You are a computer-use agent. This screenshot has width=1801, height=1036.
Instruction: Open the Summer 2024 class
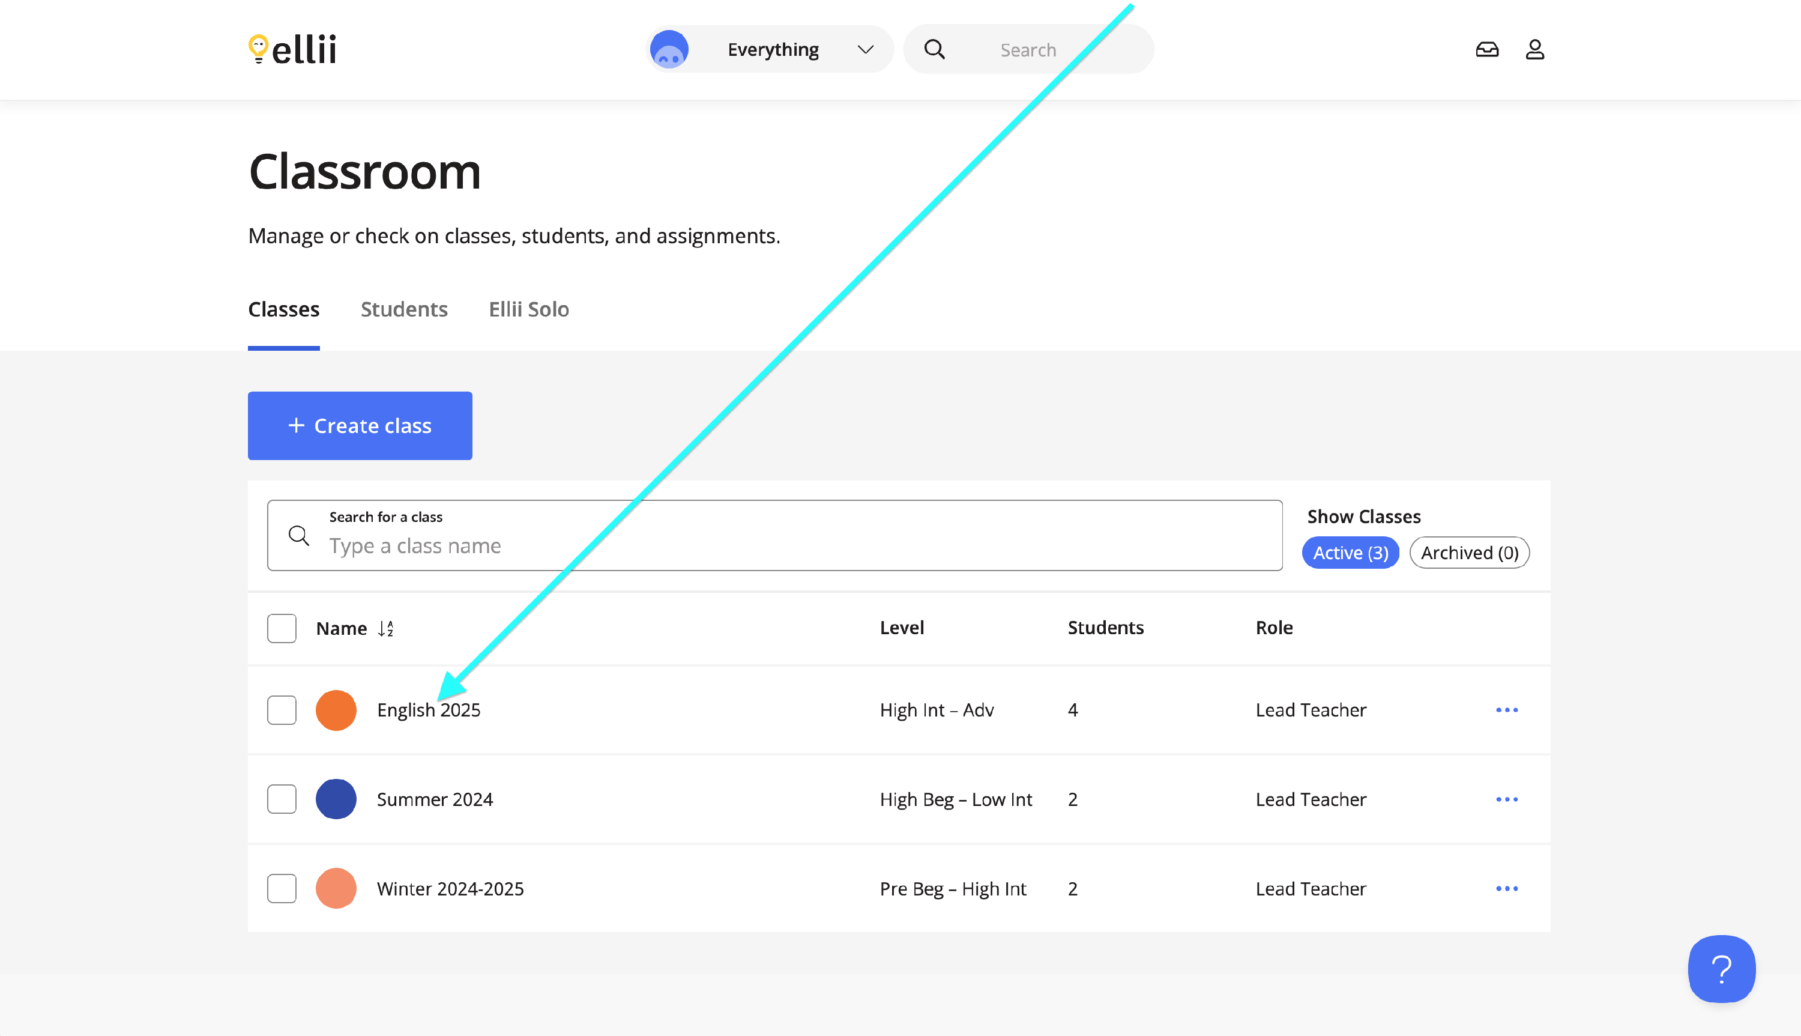pyautogui.click(x=435, y=799)
